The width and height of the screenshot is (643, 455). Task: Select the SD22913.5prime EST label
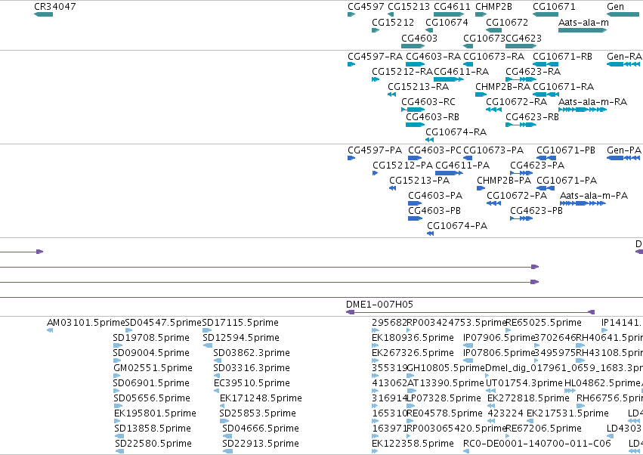click(x=261, y=444)
